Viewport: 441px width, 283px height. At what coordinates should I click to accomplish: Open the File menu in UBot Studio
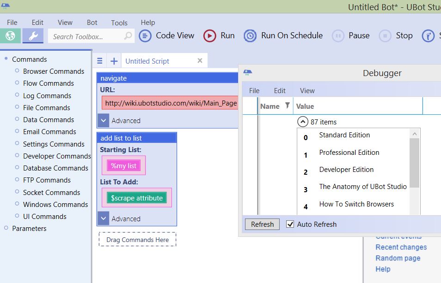click(12, 23)
